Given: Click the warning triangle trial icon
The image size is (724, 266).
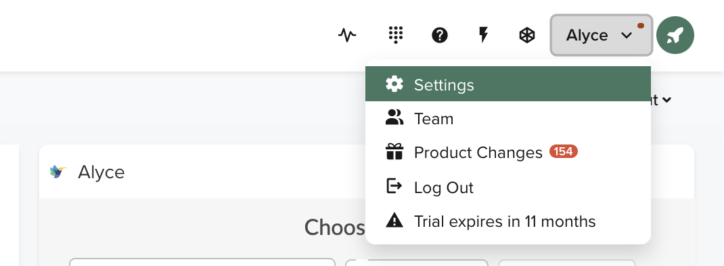Looking at the screenshot, I should coord(394,220).
